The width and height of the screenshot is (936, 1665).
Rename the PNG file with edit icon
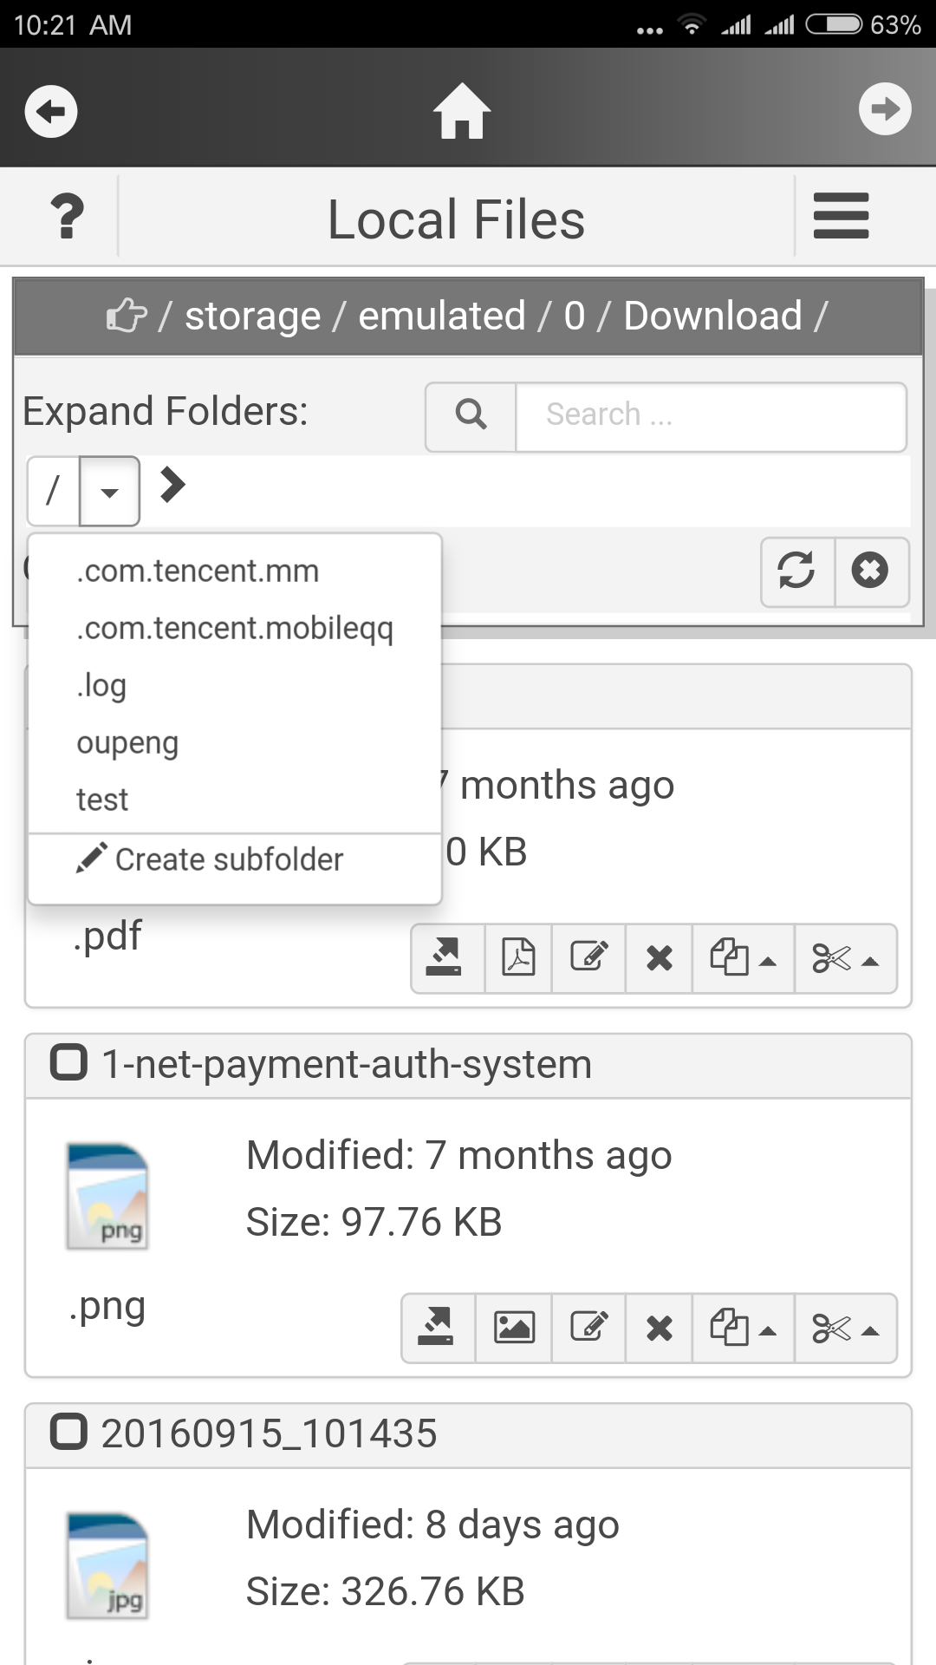(x=588, y=1328)
